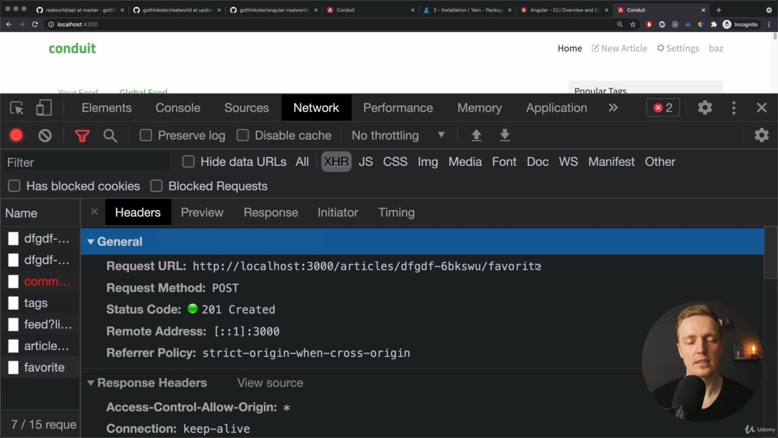Import HAR file with upload arrow
The image size is (778, 438).
click(x=477, y=135)
